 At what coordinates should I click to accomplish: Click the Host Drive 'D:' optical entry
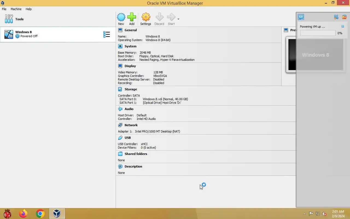162,103
